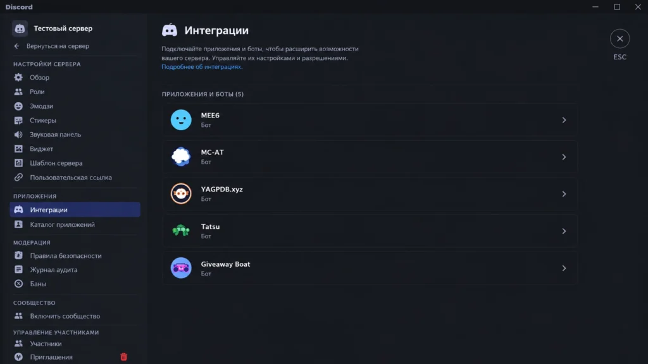Open Пользовательская ссылка settings
The image size is (648, 364).
pyautogui.click(x=75, y=178)
